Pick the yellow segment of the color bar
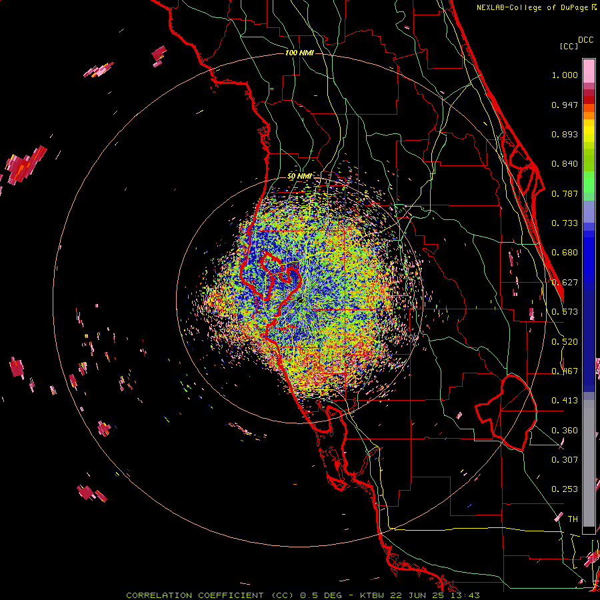This screenshot has height=600, width=600. [589, 131]
